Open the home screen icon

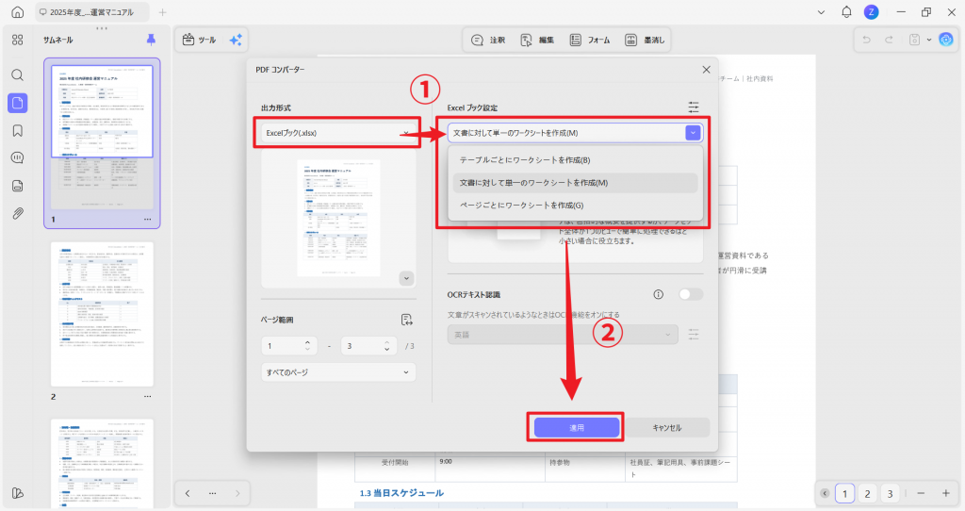18,11
